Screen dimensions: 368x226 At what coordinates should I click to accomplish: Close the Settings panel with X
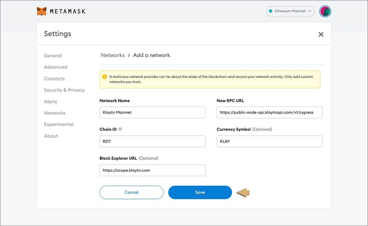pos(321,34)
